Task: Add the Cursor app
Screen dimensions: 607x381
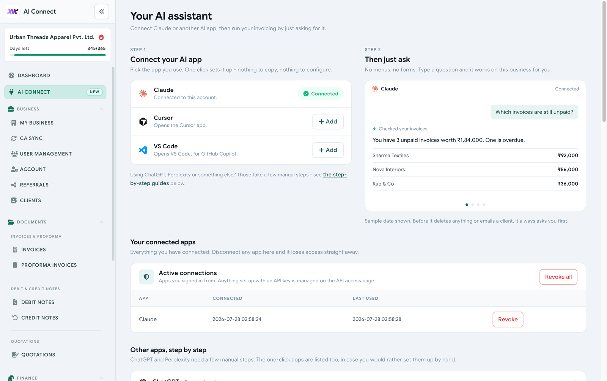Action: (328, 121)
